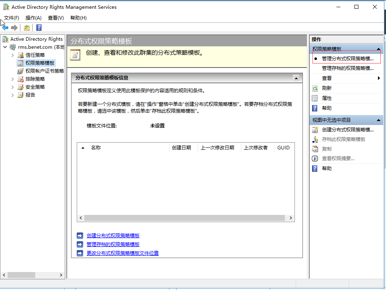This screenshot has height=290, width=386.
Task: Click 刷新 in the actions pane
Action: (x=327, y=88)
